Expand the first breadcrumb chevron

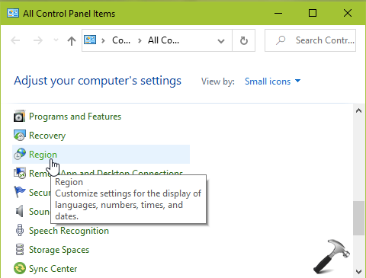(x=103, y=40)
